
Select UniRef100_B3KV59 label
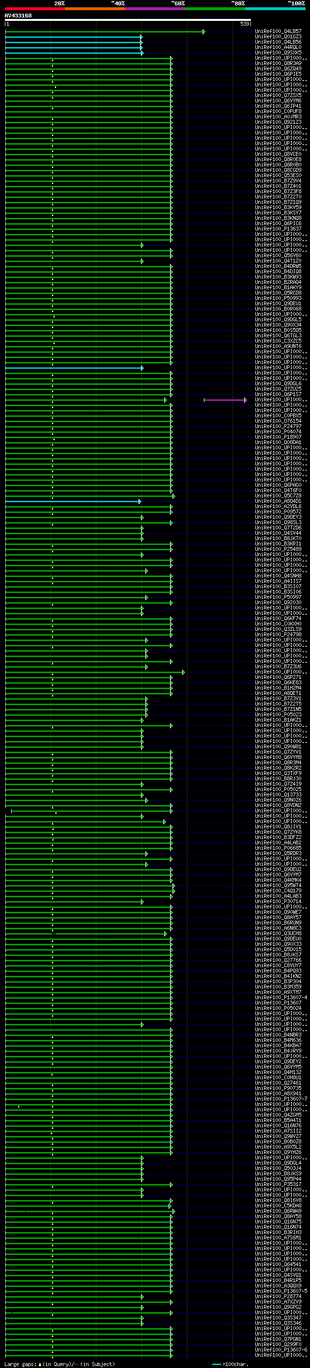tap(278, 208)
